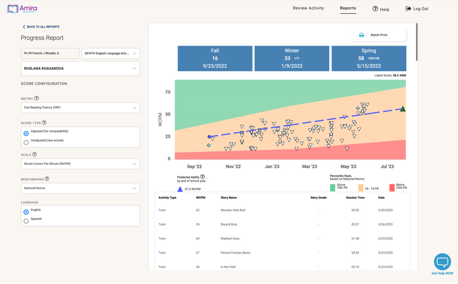
Task: Open the Oral Reading Fluency metric dropdown
Action: [80, 108]
